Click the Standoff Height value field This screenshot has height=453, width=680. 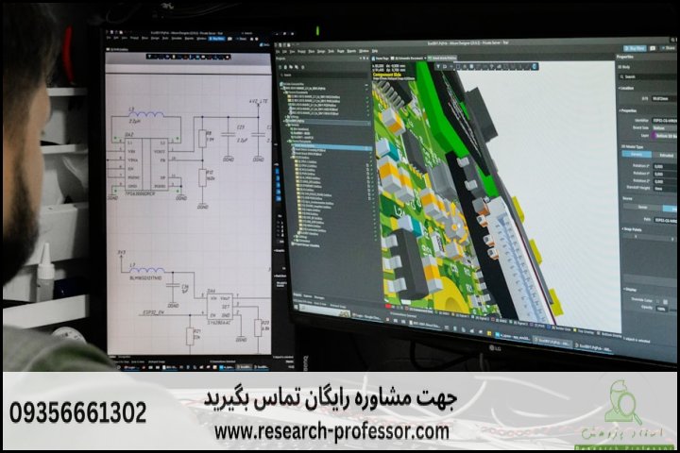tap(664, 189)
